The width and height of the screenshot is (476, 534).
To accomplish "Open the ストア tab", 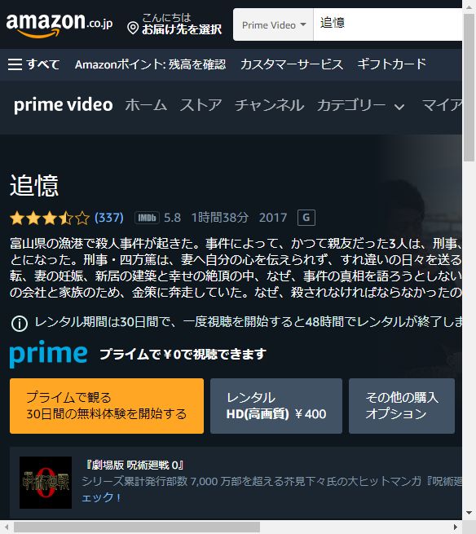I will click(201, 105).
